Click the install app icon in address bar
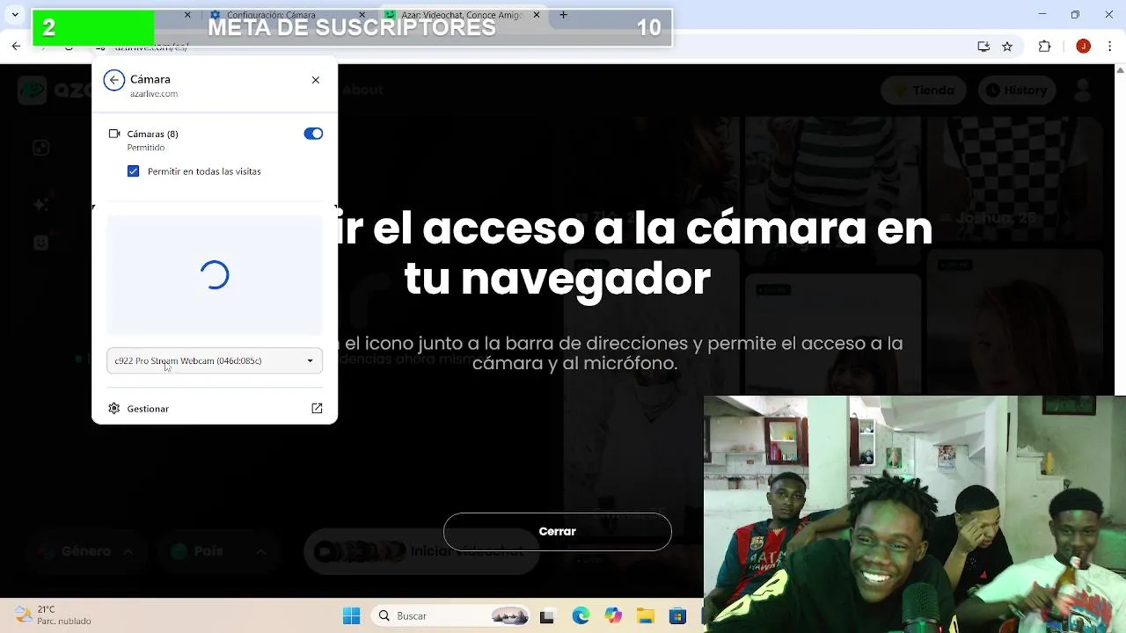Viewport: 1126px width, 633px height. pos(983,47)
